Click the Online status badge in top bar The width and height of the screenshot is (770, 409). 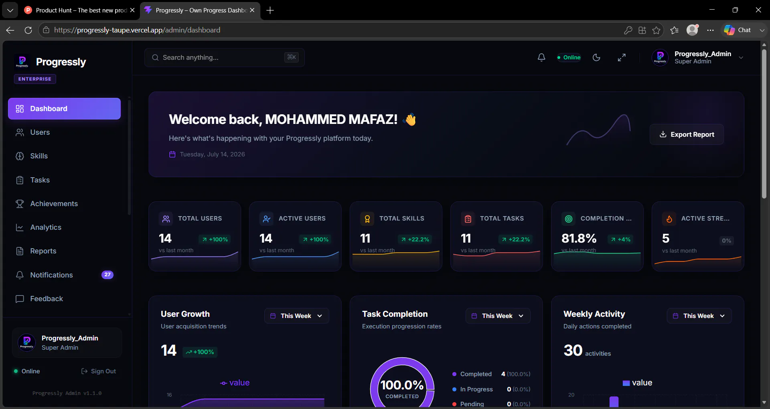click(x=569, y=57)
